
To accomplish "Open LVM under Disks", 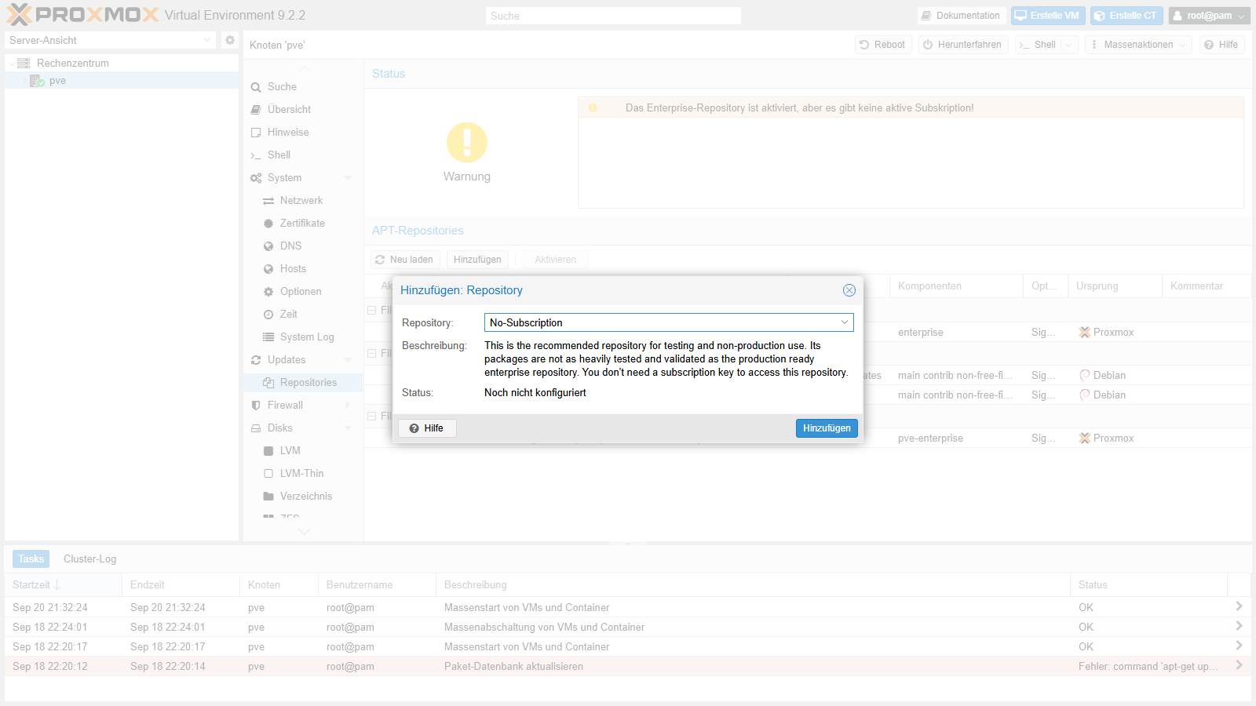I will click(x=302, y=451).
